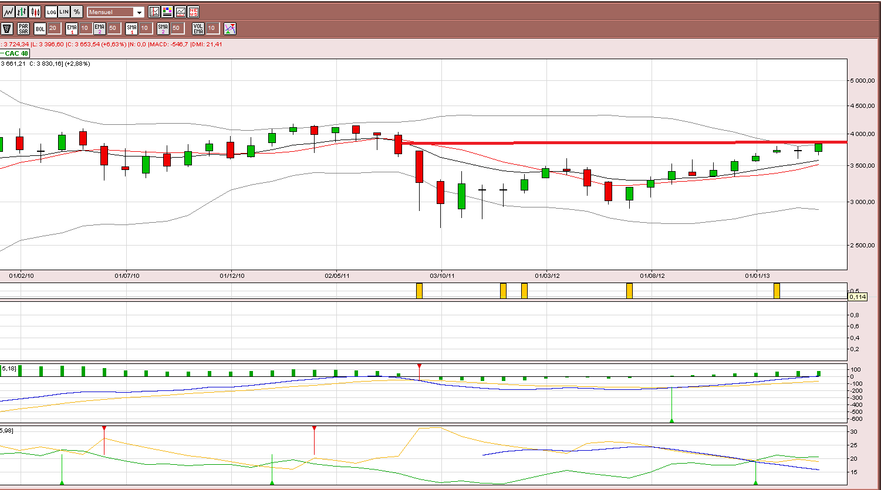The image size is (881, 490).
Task: Click the yellow signal bar before 01/08/12
Action: click(629, 291)
